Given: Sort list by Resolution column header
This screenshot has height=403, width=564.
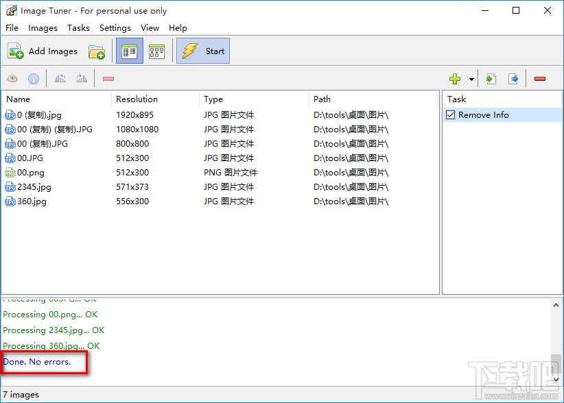Looking at the screenshot, I should pyautogui.click(x=137, y=99).
